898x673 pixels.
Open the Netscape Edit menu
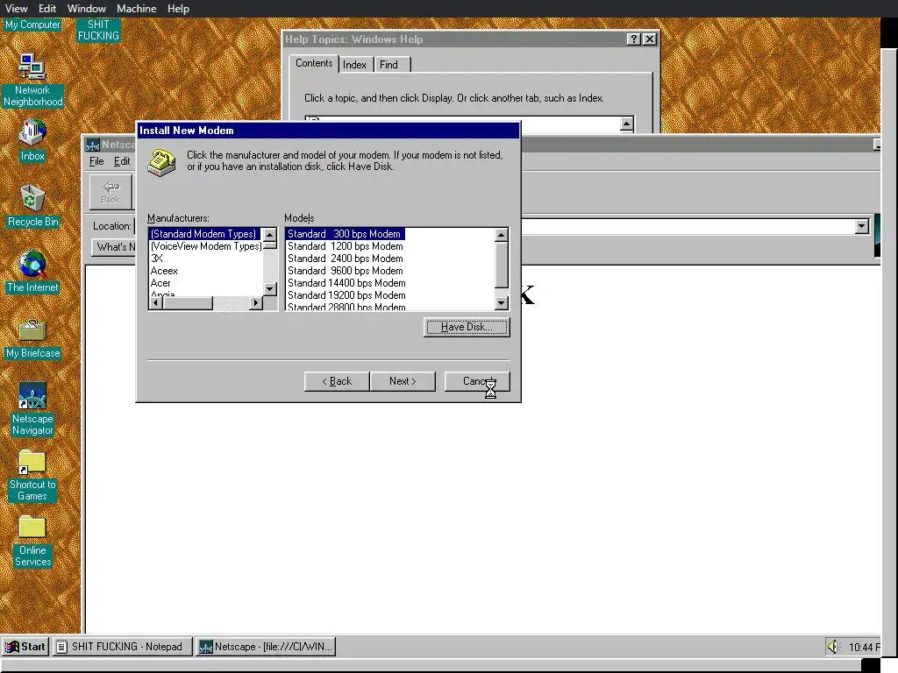click(x=121, y=161)
